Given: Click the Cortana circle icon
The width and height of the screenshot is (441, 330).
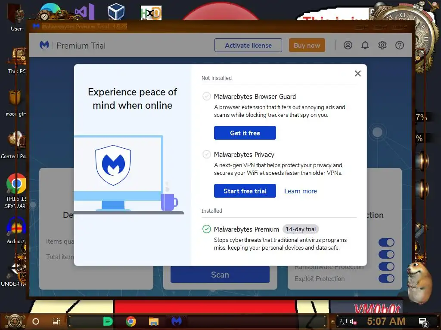Looking at the screenshot, I should [x=36, y=321].
